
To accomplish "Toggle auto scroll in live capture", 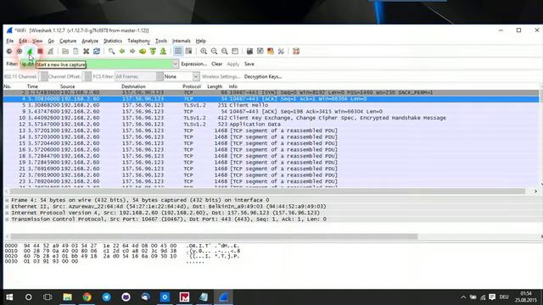I will (x=188, y=52).
